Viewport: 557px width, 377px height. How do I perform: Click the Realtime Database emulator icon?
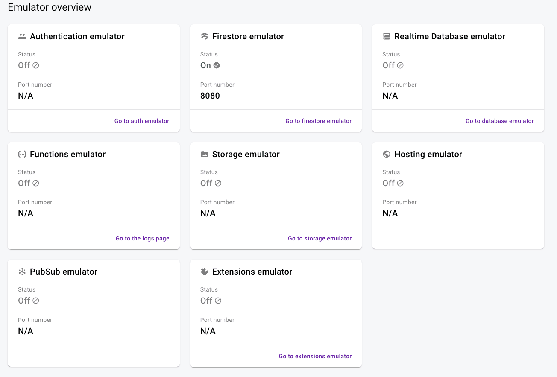387,37
